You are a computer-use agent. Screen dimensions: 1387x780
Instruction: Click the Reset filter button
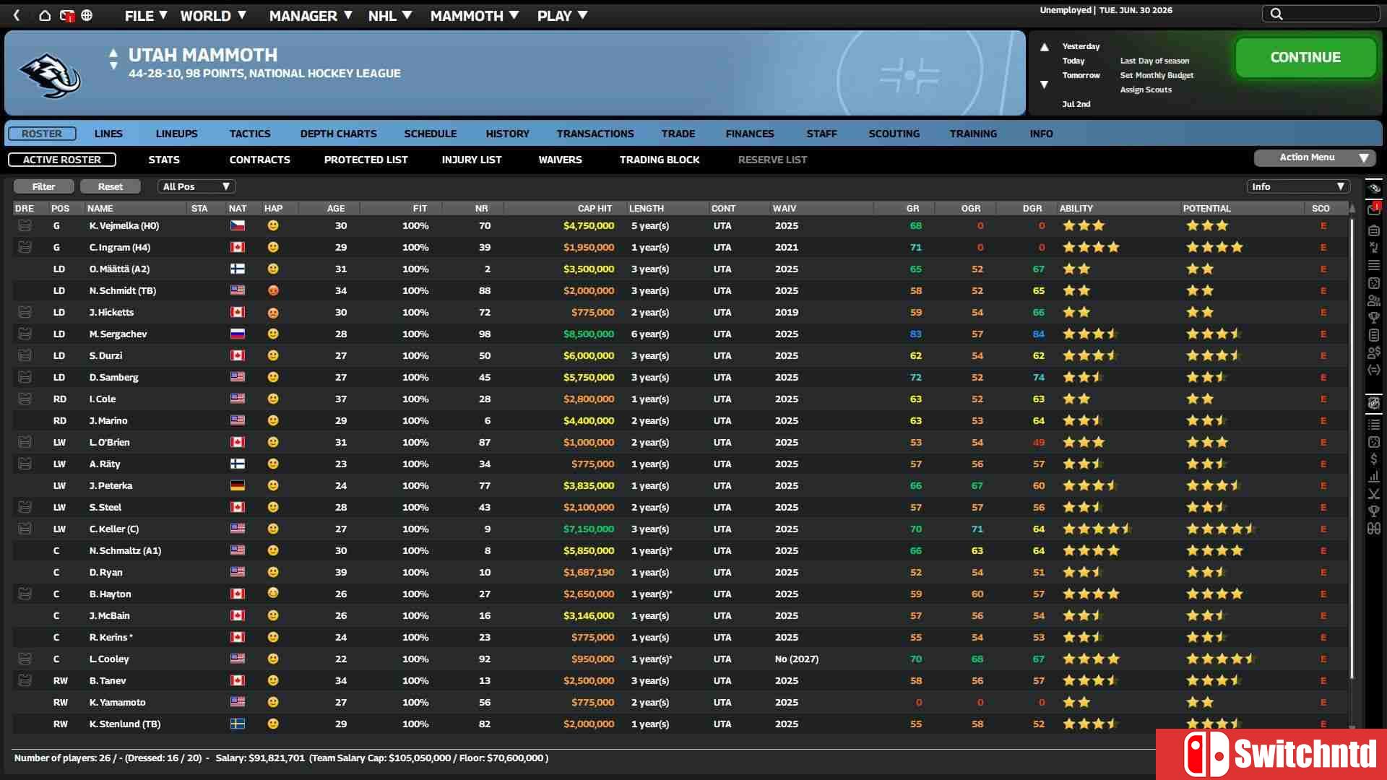point(111,186)
